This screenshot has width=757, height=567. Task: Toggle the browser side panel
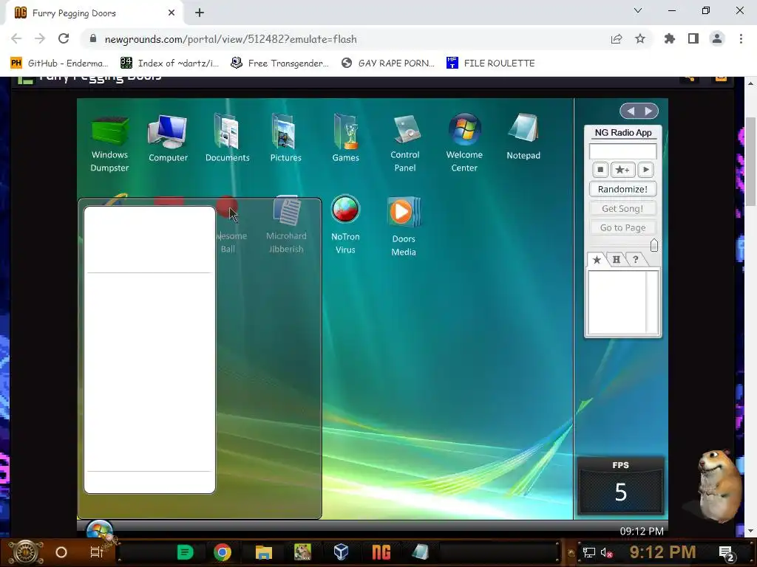pyautogui.click(x=693, y=38)
